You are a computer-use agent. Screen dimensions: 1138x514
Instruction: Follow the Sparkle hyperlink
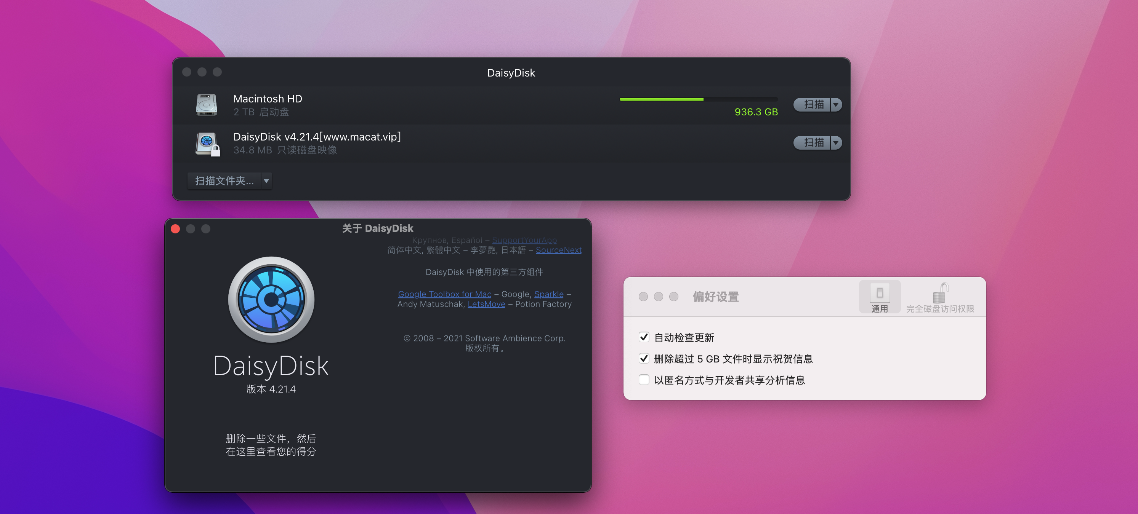(548, 294)
